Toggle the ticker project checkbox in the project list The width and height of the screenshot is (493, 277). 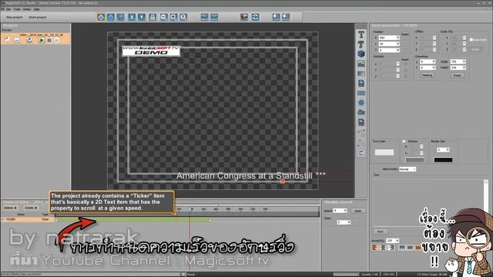[x=7, y=39]
